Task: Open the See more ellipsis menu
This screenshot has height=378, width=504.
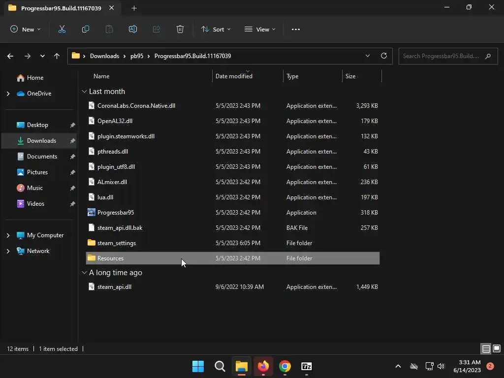Action: click(x=296, y=29)
